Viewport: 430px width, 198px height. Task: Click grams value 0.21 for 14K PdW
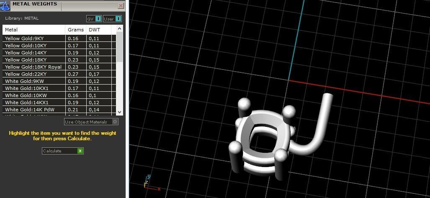[73, 110]
